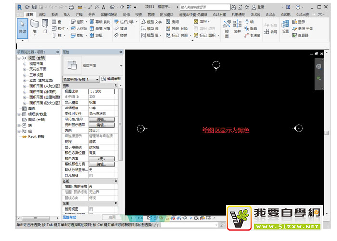Click the project browser horizontal scrollbar
The width and height of the screenshot is (337, 241).
tap(36, 218)
